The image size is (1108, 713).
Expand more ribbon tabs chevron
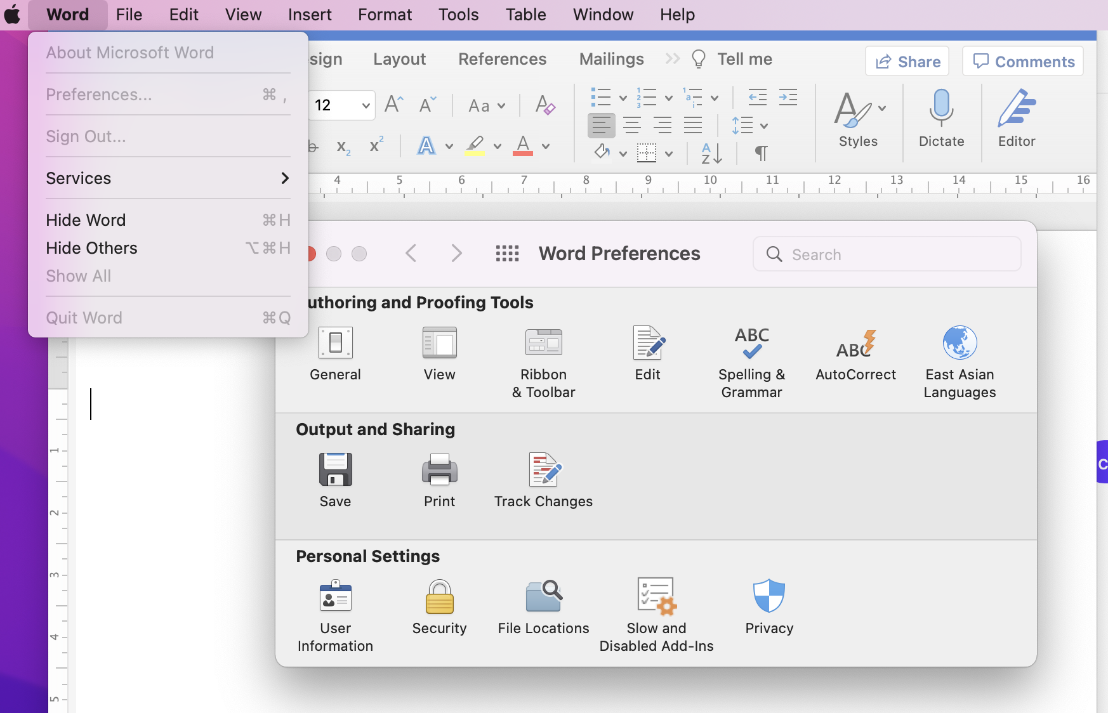pyautogui.click(x=673, y=59)
